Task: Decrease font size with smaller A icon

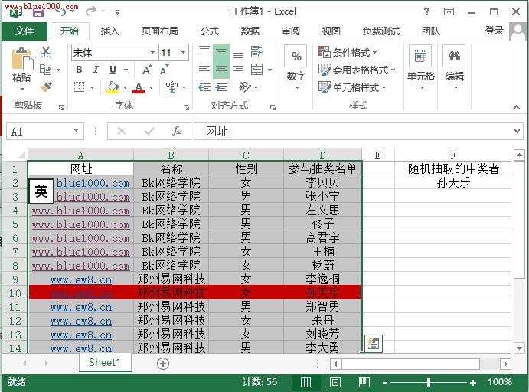Action: 164,70
